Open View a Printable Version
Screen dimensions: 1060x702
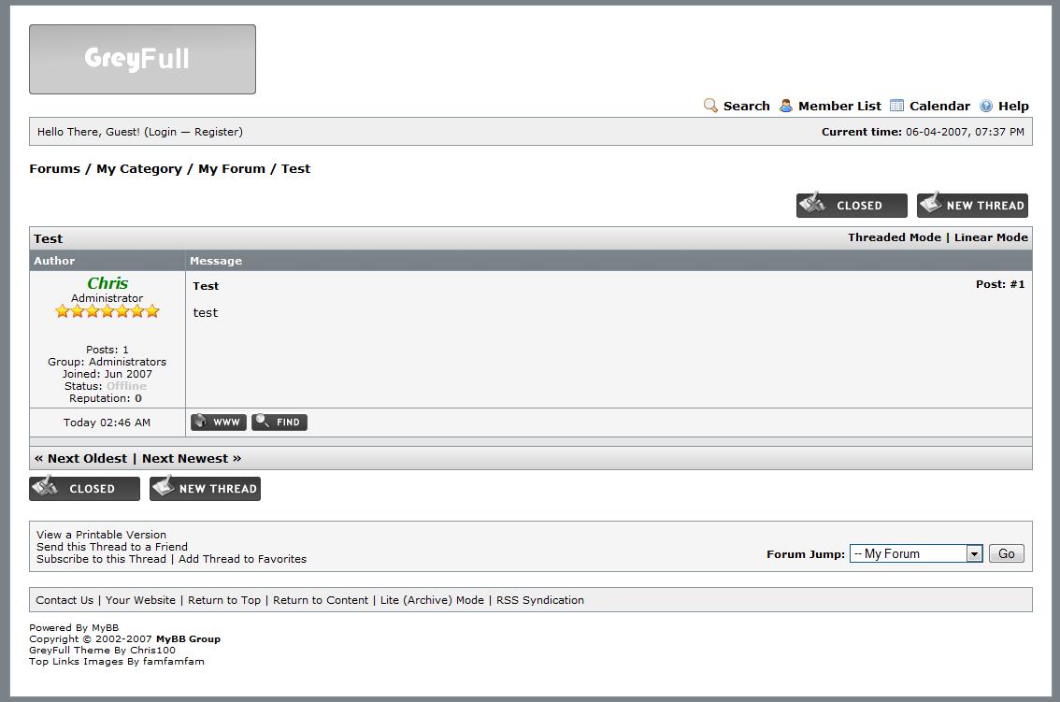101,535
